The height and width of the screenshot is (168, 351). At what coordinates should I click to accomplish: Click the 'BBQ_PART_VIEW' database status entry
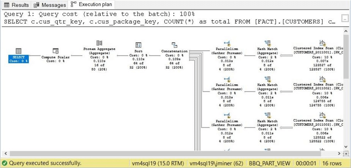tap(269, 163)
